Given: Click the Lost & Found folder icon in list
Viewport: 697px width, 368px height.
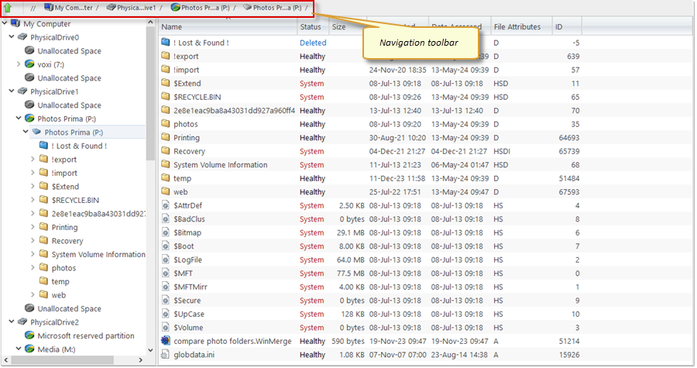Looking at the screenshot, I should click(x=165, y=43).
